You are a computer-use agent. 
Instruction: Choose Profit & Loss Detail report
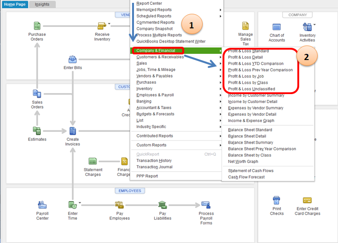tap(245, 57)
